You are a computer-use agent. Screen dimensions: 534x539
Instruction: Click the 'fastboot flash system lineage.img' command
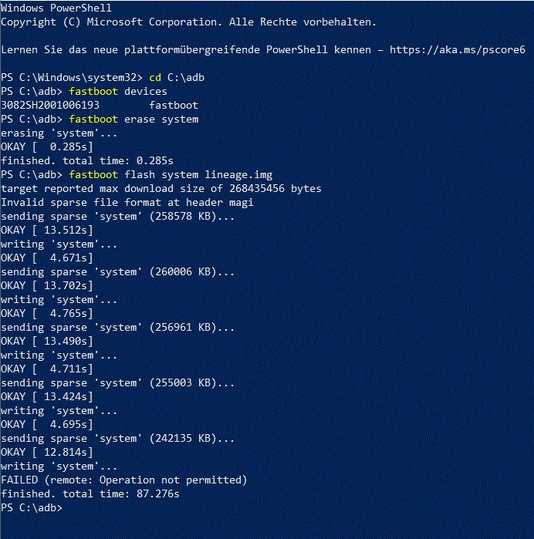pyautogui.click(x=171, y=174)
